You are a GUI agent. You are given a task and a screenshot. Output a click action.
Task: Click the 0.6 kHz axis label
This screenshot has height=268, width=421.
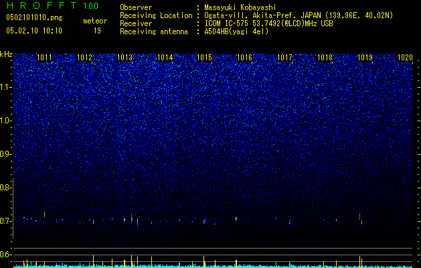pyautogui.click(x=5, y=255)
